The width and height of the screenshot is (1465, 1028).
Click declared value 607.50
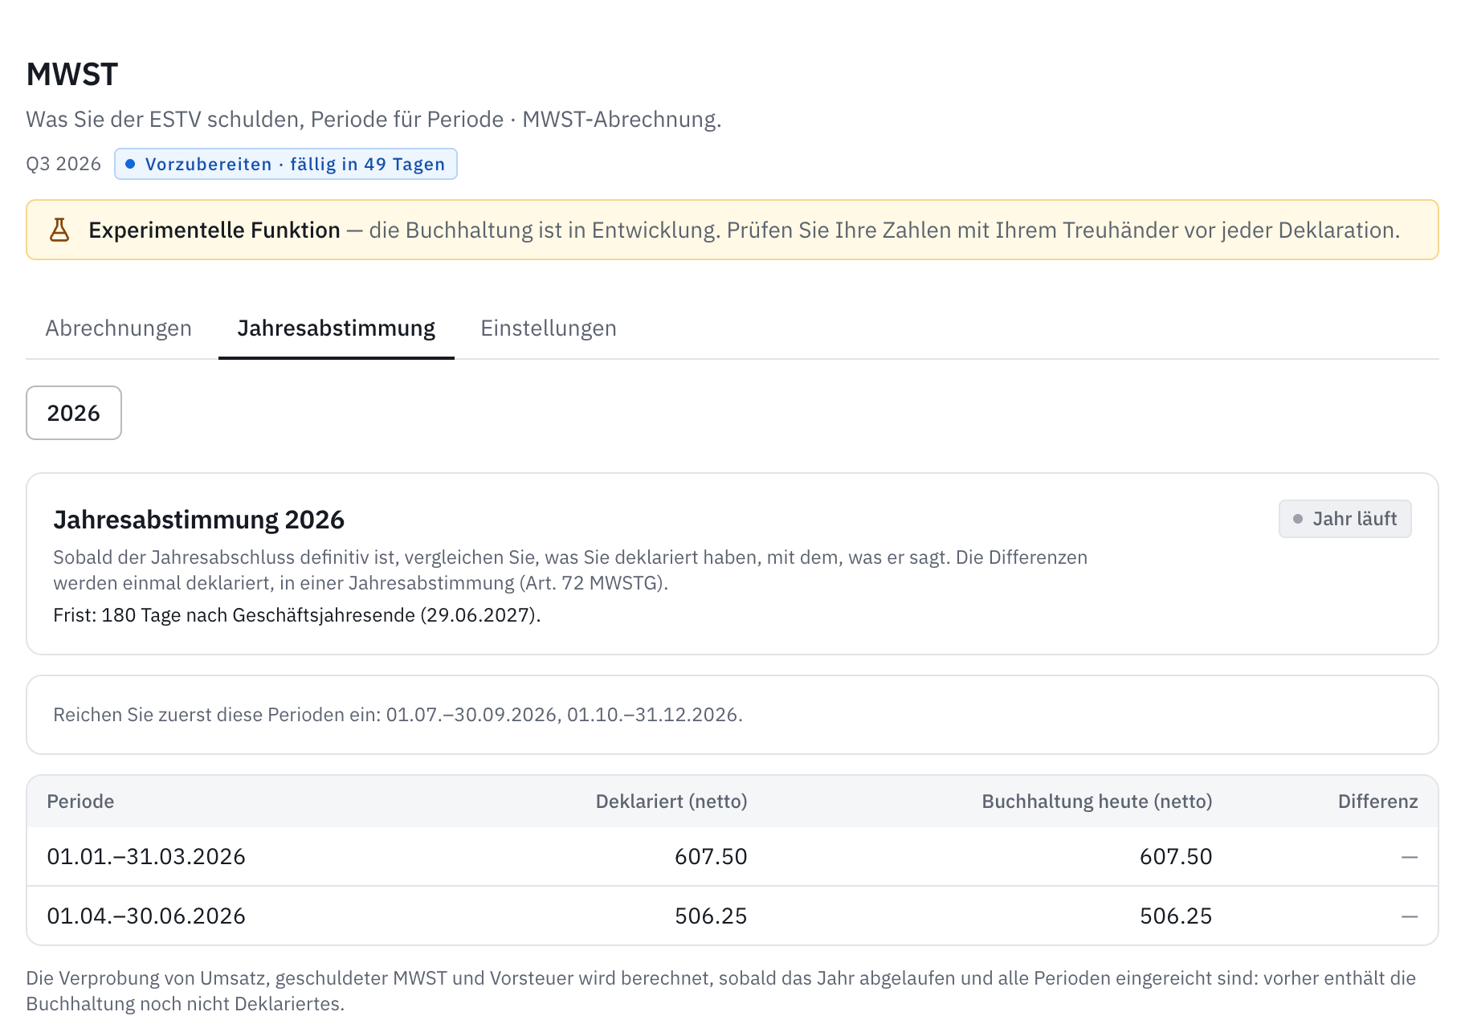coord(711,857)
